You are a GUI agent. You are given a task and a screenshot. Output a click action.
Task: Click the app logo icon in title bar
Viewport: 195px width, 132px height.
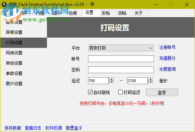tap(4, 4)
